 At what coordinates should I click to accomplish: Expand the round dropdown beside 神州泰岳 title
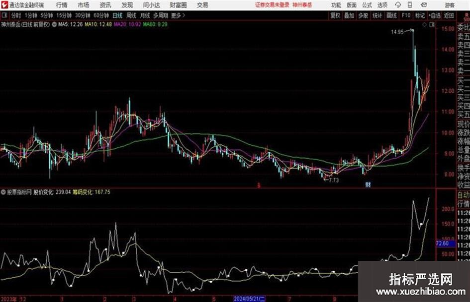[x=54, y=24]
